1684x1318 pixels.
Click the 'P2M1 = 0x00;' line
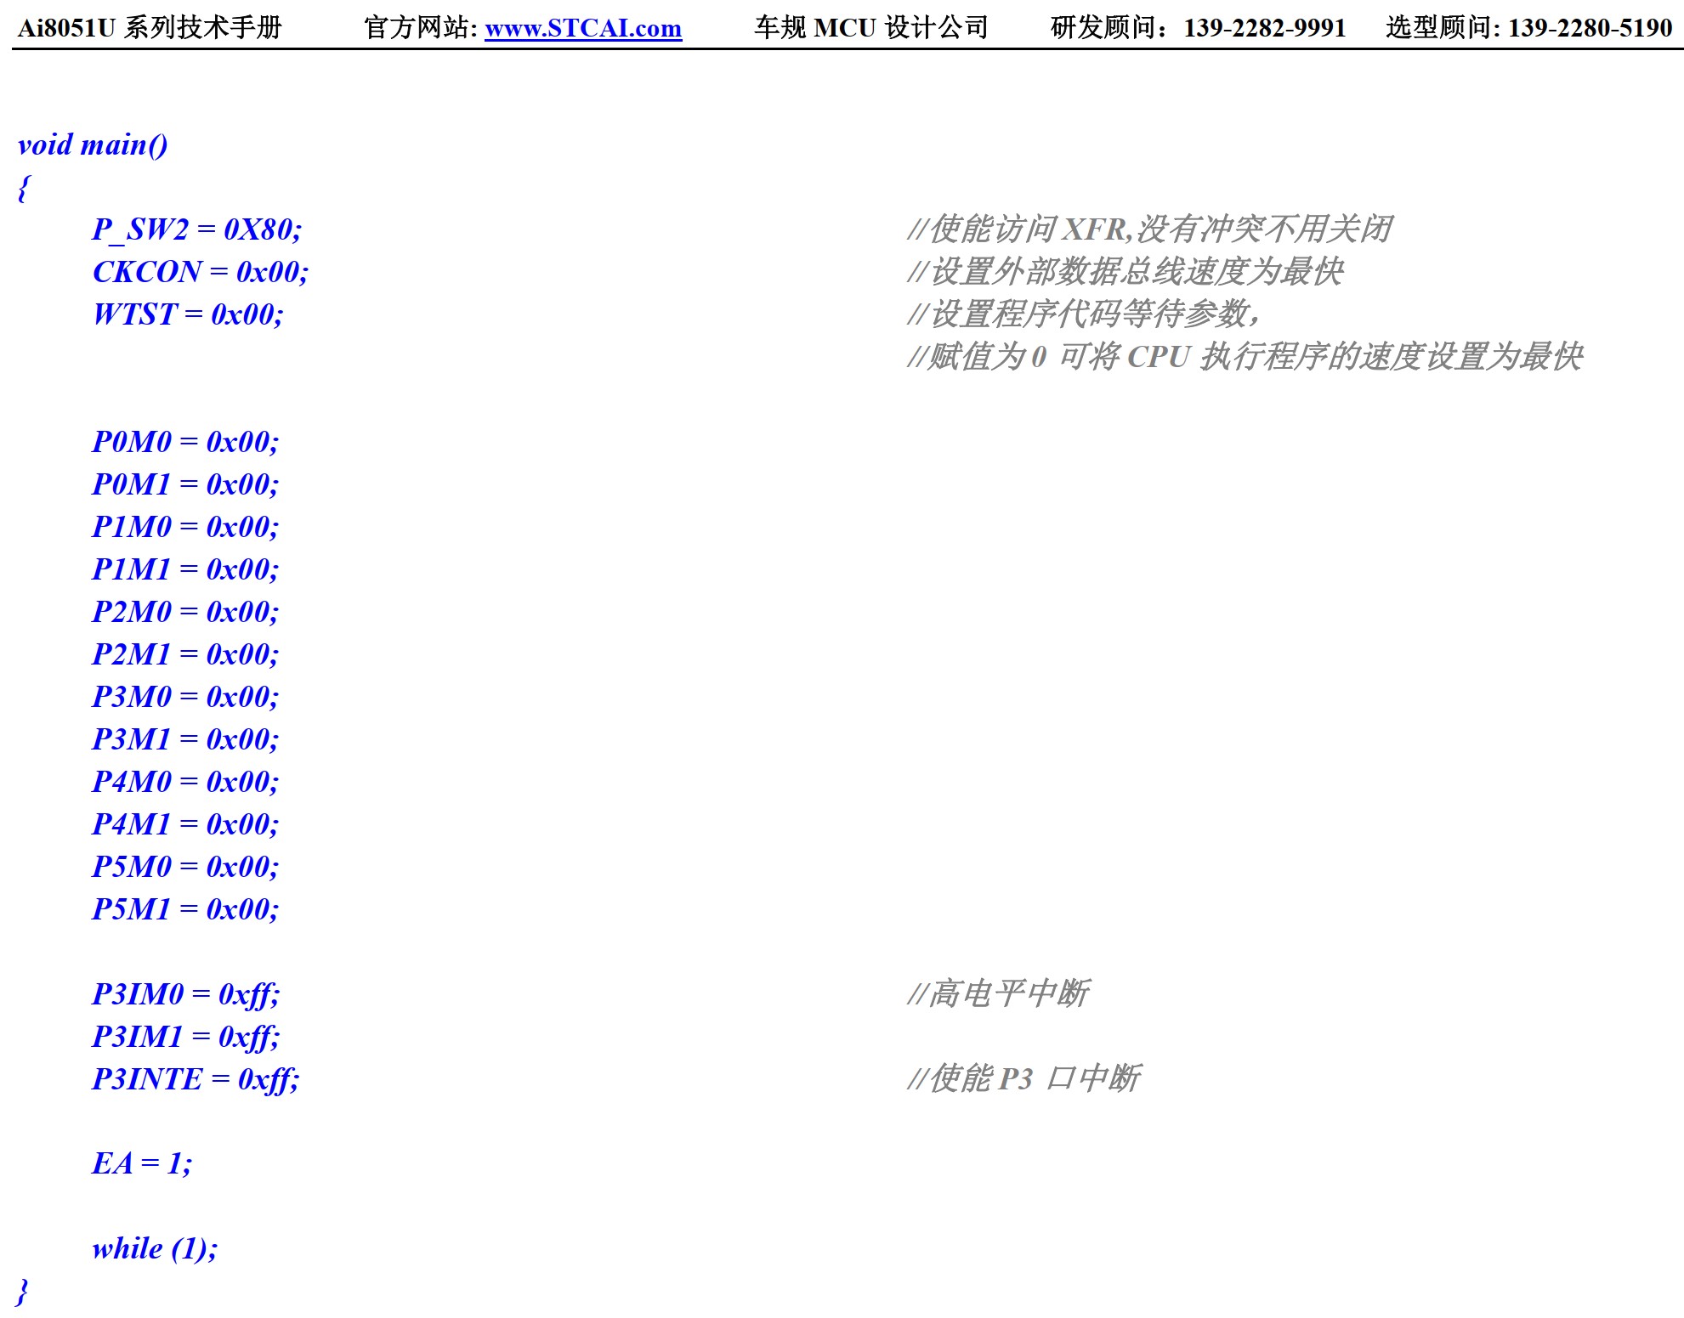pyautogui.click(x=185, y=654)
